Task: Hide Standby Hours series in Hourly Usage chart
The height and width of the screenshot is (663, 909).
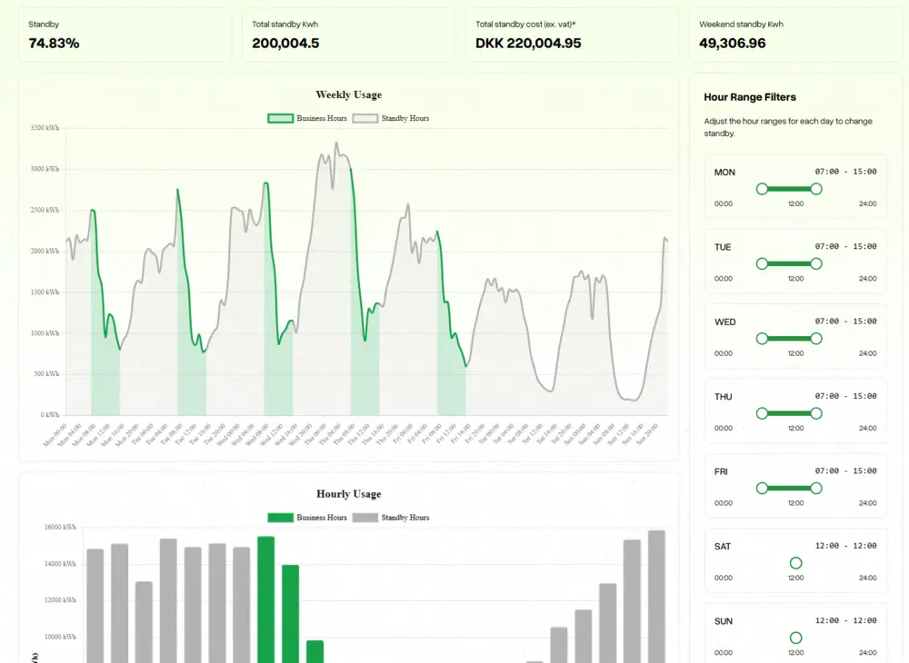Action: 391,518
